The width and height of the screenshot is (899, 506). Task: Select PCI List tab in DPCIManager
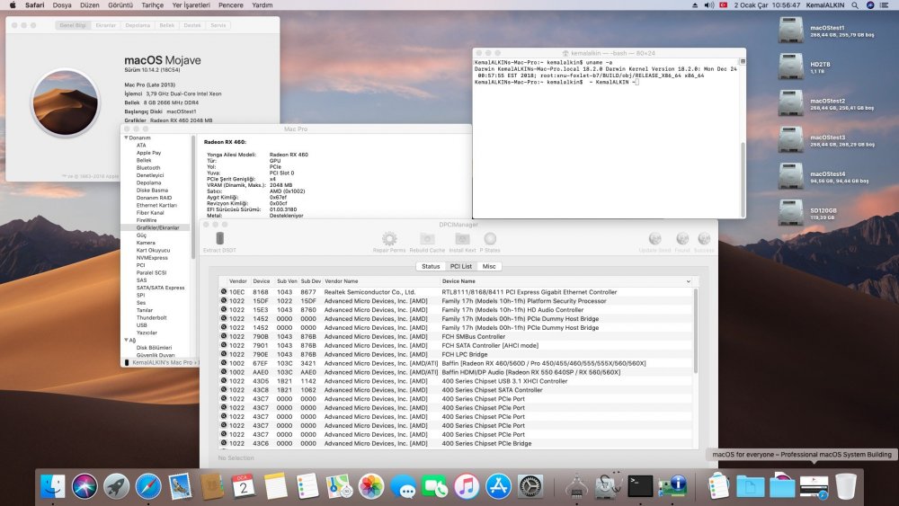461,266
